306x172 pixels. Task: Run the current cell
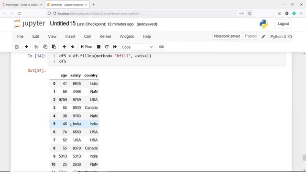pyautogui.click(x=87, y=47)
